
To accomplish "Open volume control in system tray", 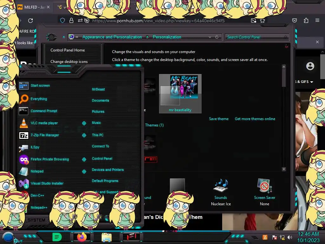I will tap(289, 237).
